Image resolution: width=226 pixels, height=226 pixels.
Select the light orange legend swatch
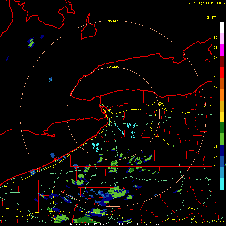[x=222, y=95]
